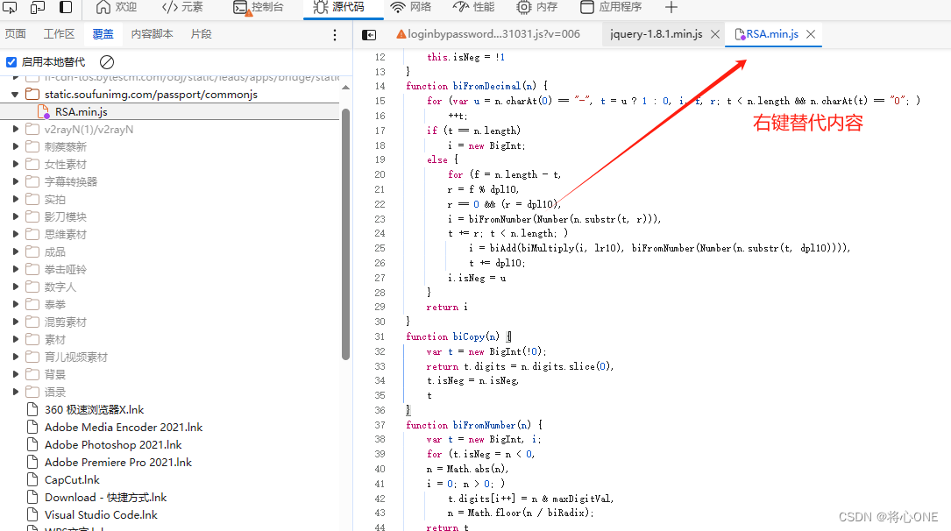
Task: Click the text 'function biCopy(n)' on line 31
Action: [x=452, y=337]
